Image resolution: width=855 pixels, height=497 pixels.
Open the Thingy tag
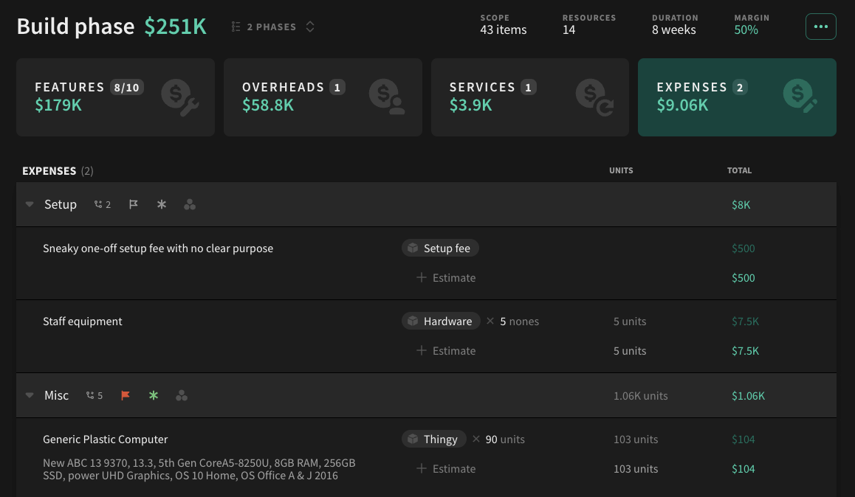point(434,439)
